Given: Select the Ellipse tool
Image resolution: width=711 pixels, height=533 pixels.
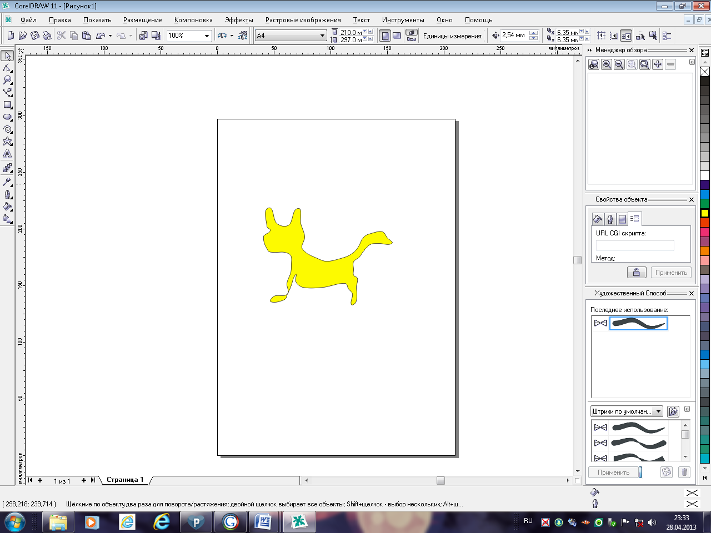Looking at the screenshot, I should pyautogui.click(x=7, y=117).
